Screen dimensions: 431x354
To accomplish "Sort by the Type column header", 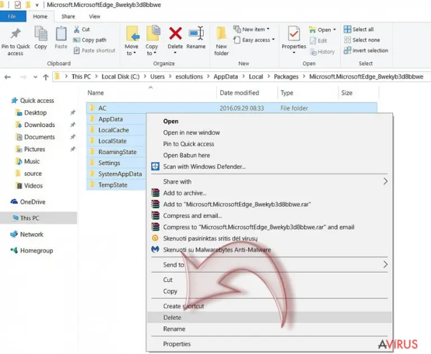I will pos(287,93).
